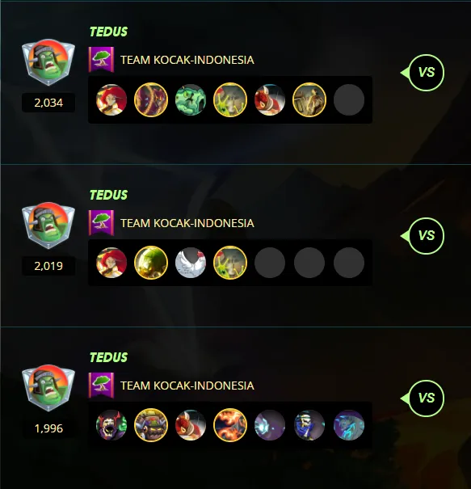Viewport: 471px width, 489px height.
Task: Click the purple tree guild banner in the second entry
Action: [x=101, y=223]
